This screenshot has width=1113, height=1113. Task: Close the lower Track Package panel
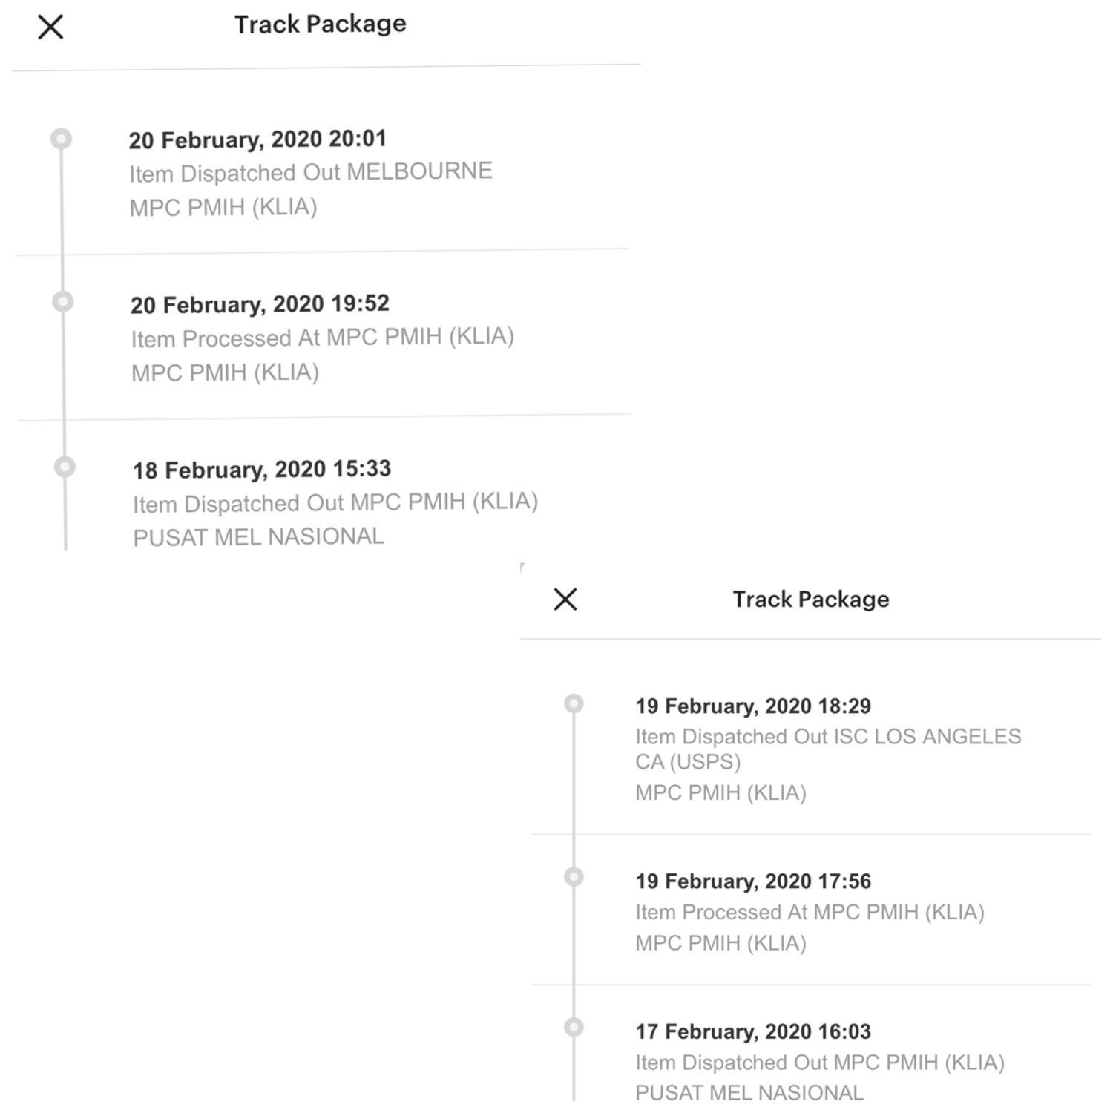coord(565,599)
